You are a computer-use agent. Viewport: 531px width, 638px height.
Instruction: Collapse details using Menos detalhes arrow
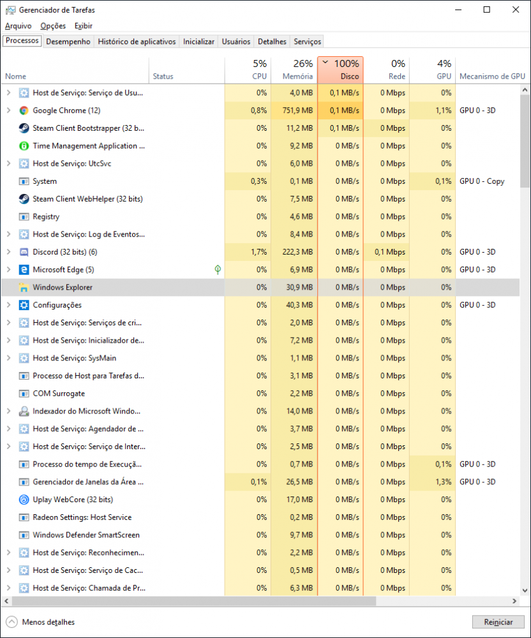pos(11,621)
